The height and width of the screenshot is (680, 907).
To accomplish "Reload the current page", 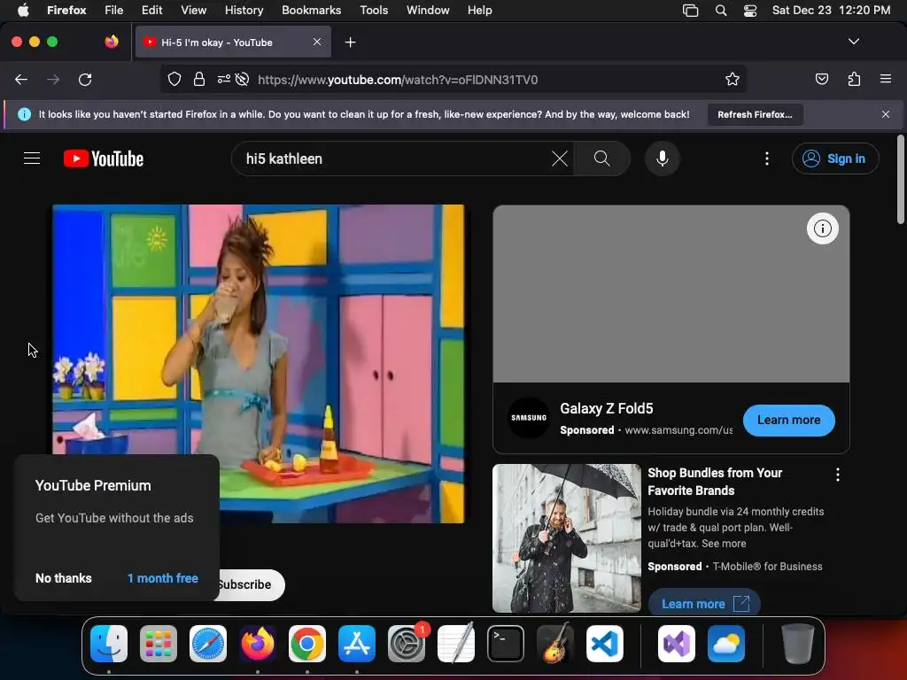I will (x=85, y=80).
